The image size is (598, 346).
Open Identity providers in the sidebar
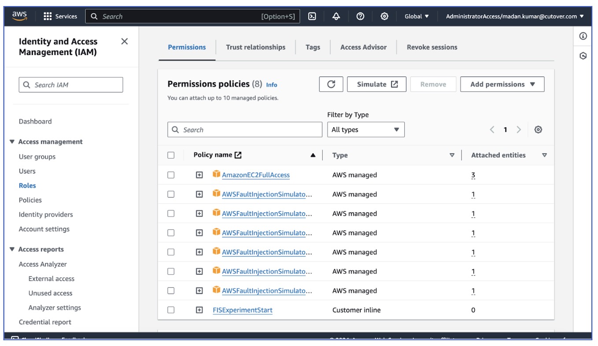click(x=46, y=214)
